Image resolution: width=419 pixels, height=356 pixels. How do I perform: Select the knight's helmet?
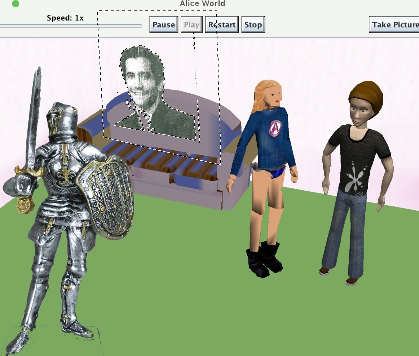tap(63, 119)
